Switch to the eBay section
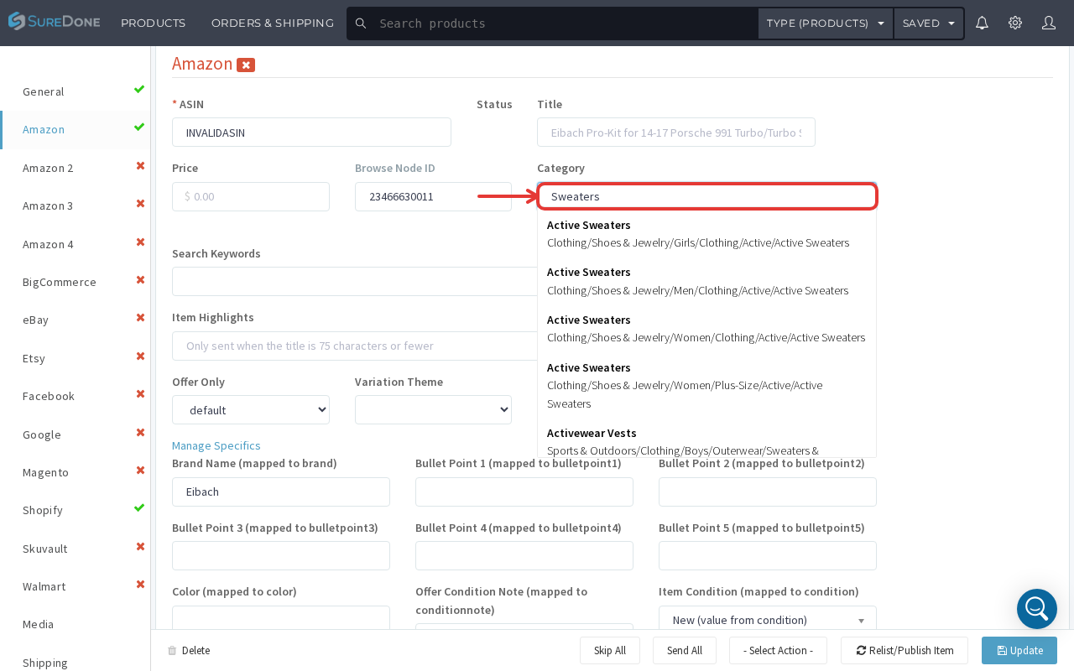This screenshot has height=671, width=1074. tap(35, 320)
